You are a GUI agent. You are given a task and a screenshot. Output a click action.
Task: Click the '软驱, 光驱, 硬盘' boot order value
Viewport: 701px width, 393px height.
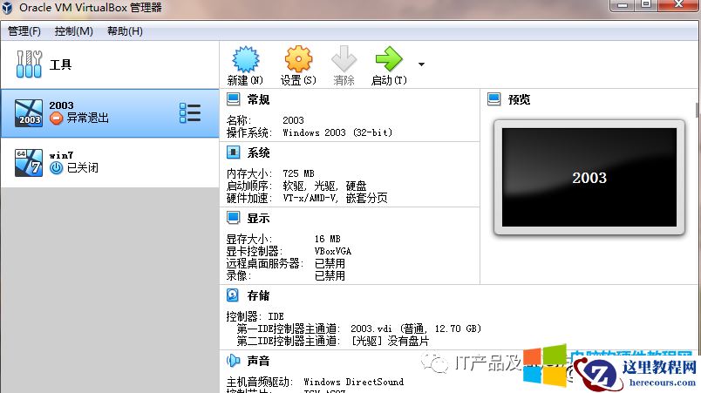pos(324,186)
